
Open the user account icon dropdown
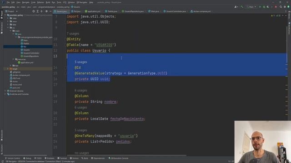click(236, 7)
